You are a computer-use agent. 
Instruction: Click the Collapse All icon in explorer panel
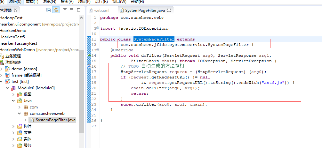(49, 10)
